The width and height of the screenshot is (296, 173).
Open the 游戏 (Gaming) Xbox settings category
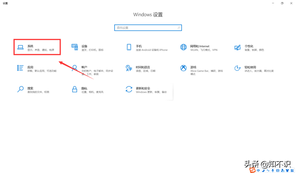(202, 70)
